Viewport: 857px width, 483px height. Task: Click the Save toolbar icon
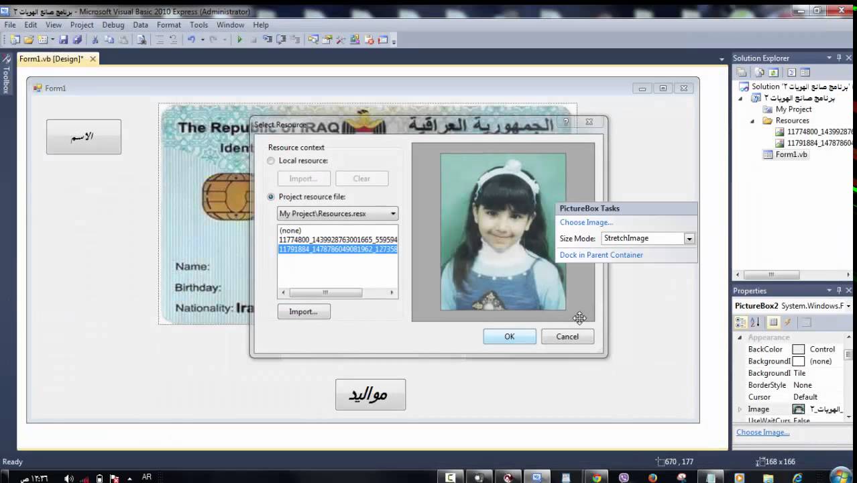coord(63,40)
